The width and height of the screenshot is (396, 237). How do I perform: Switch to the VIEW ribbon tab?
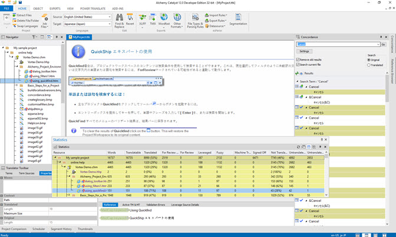pos(70,9)
